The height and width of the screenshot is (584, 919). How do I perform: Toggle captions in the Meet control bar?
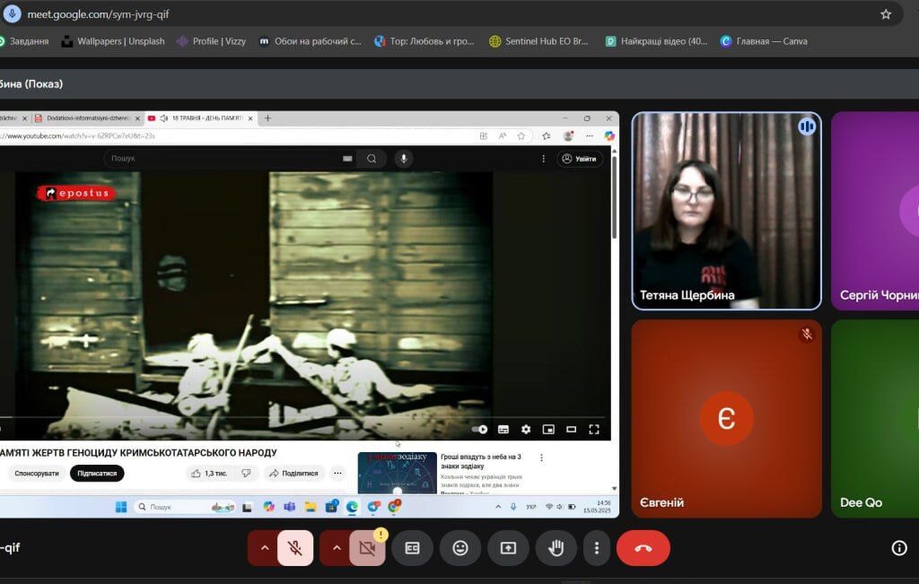coord(412,548)
